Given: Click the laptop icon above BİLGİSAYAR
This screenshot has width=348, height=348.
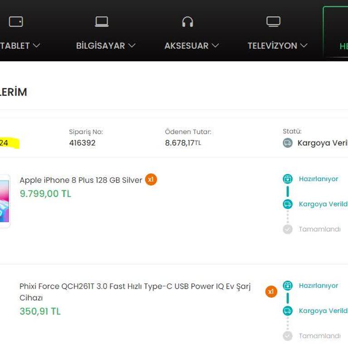Looking at the screenshot, I should (x=101, y=22).
